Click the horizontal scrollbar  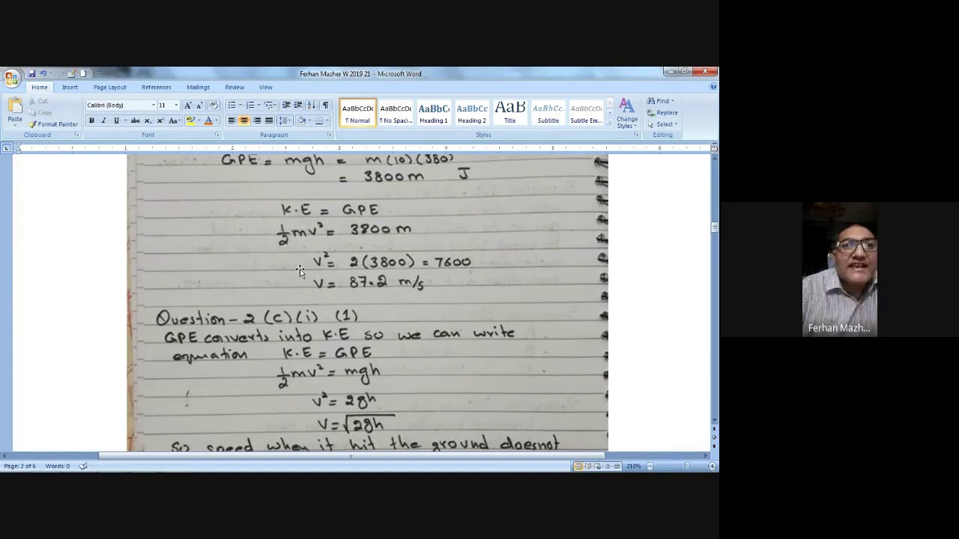351,455
